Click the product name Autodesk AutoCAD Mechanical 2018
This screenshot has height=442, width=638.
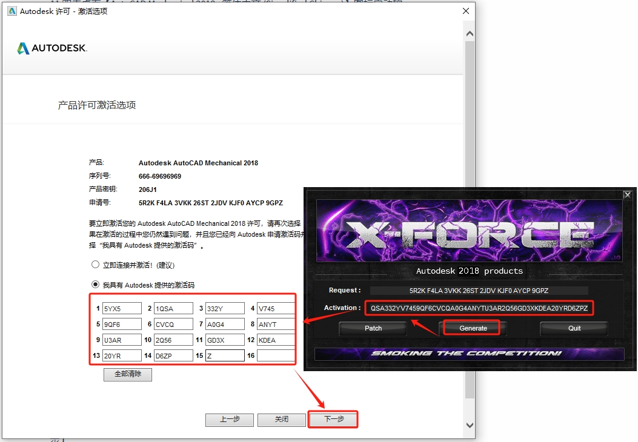[198, 163]
